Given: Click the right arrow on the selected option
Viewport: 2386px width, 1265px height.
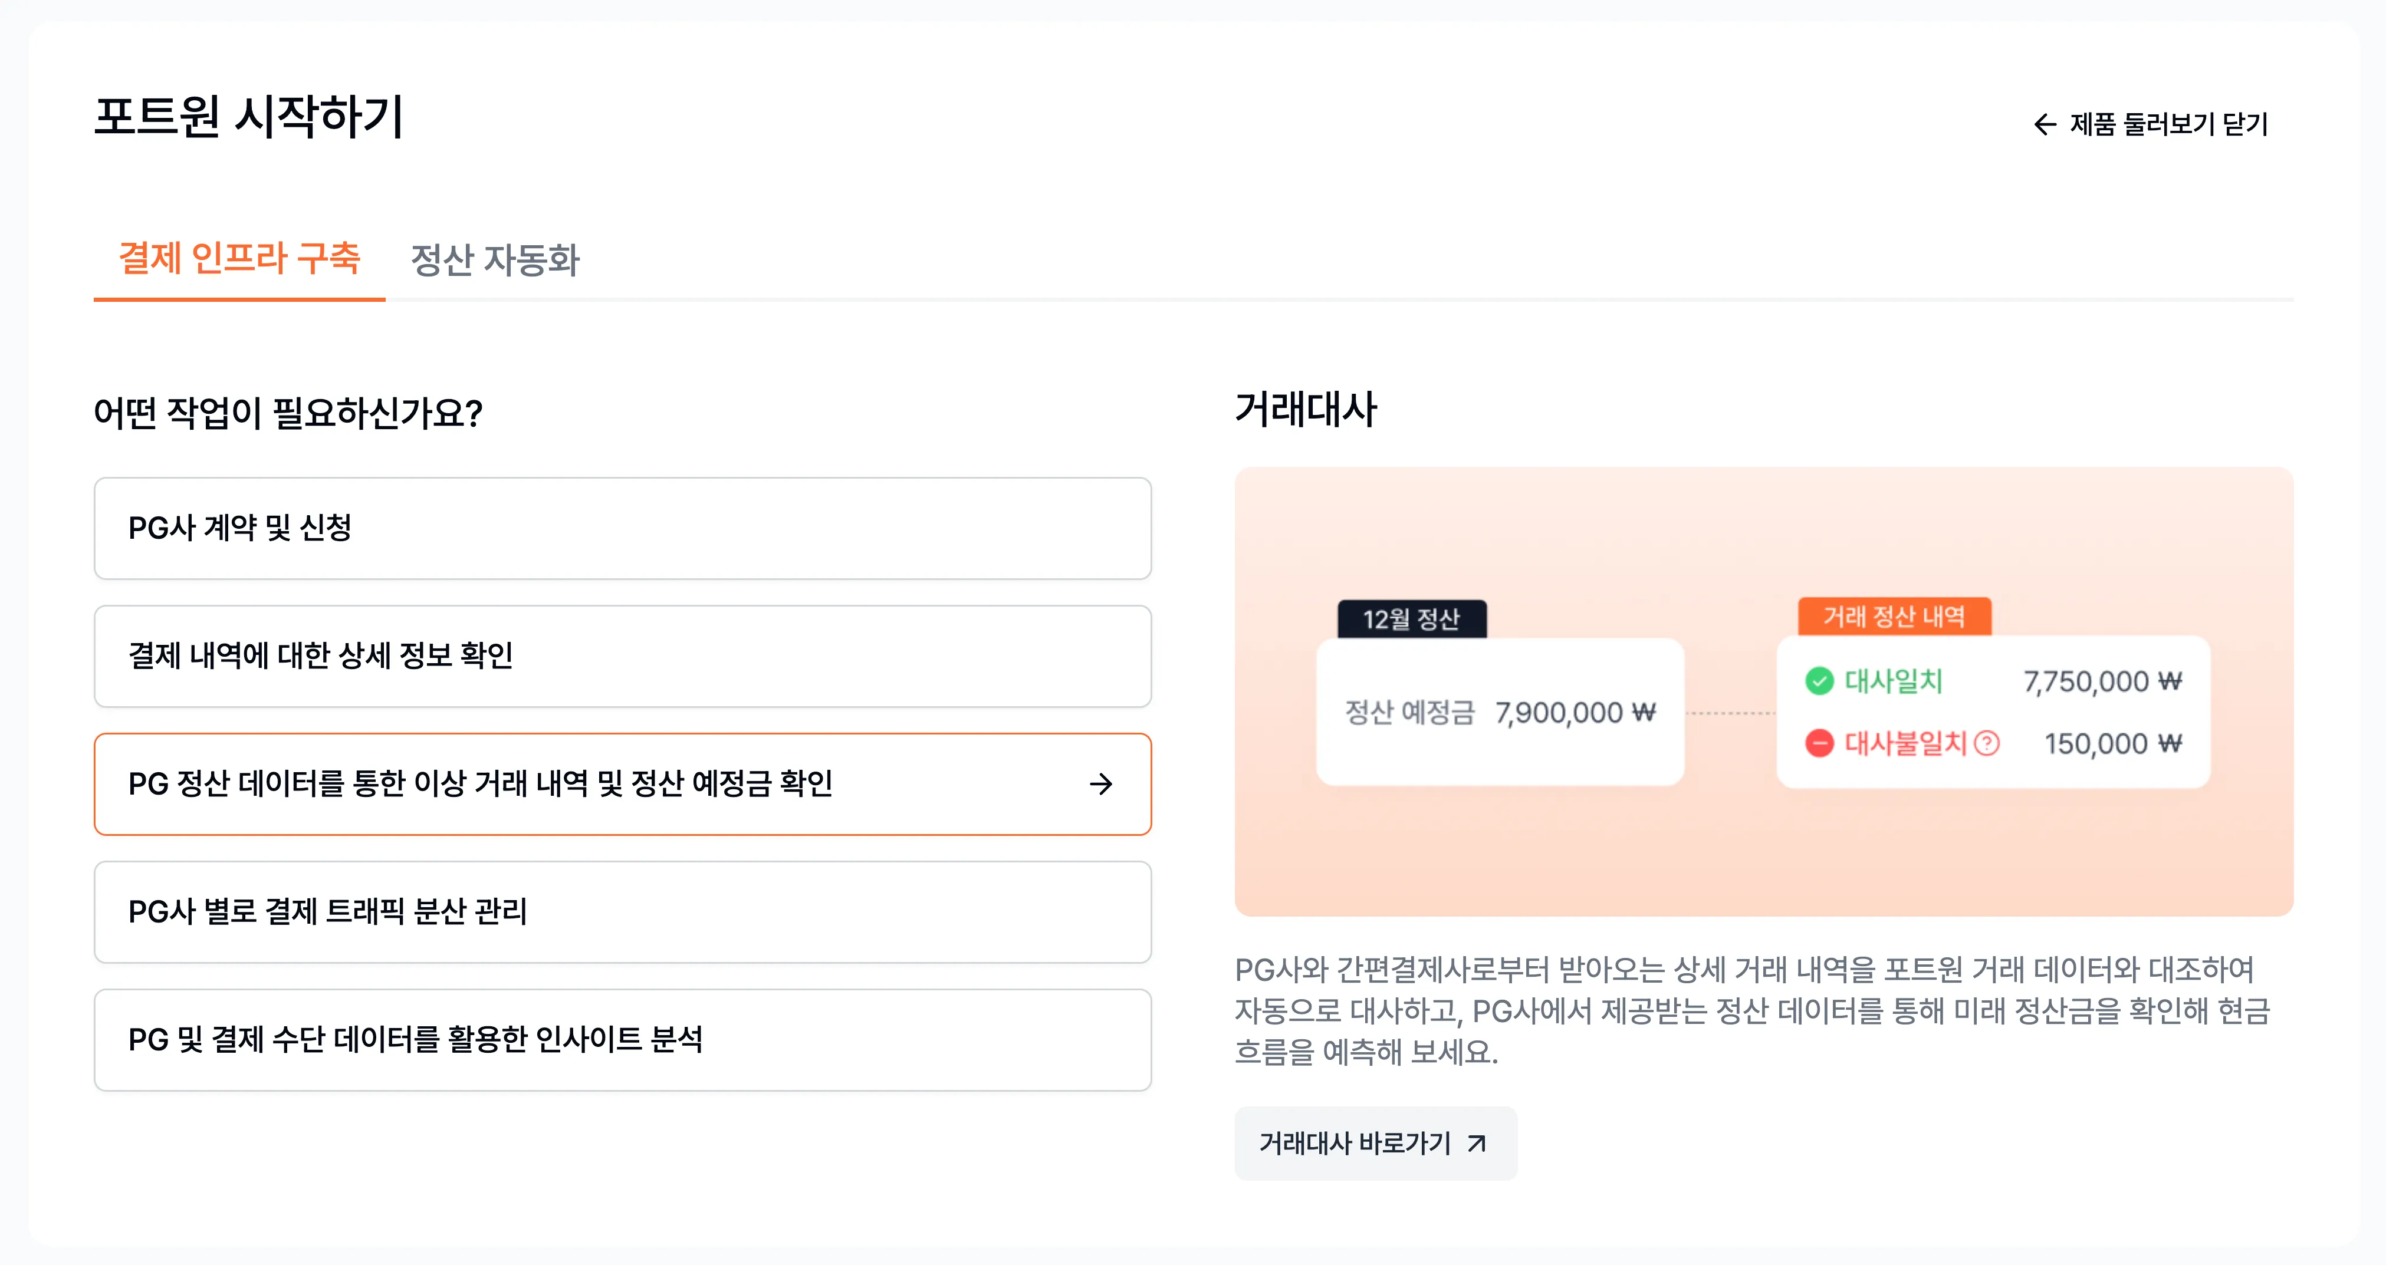Looking at the screenshot, I should point(1100,785).
